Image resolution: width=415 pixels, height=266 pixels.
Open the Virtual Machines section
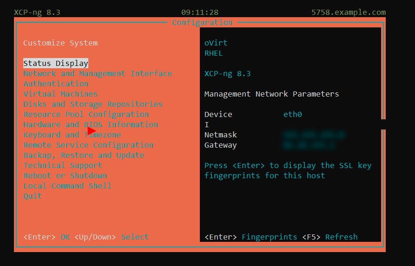tap(60, 94)
